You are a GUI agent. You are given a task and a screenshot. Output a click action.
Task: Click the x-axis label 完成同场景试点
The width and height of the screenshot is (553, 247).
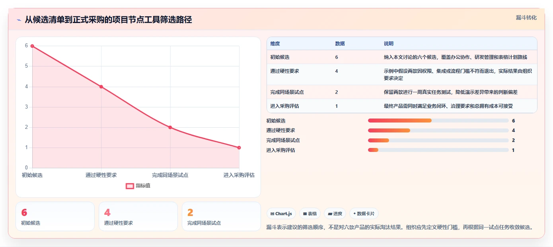pos(170,175)
